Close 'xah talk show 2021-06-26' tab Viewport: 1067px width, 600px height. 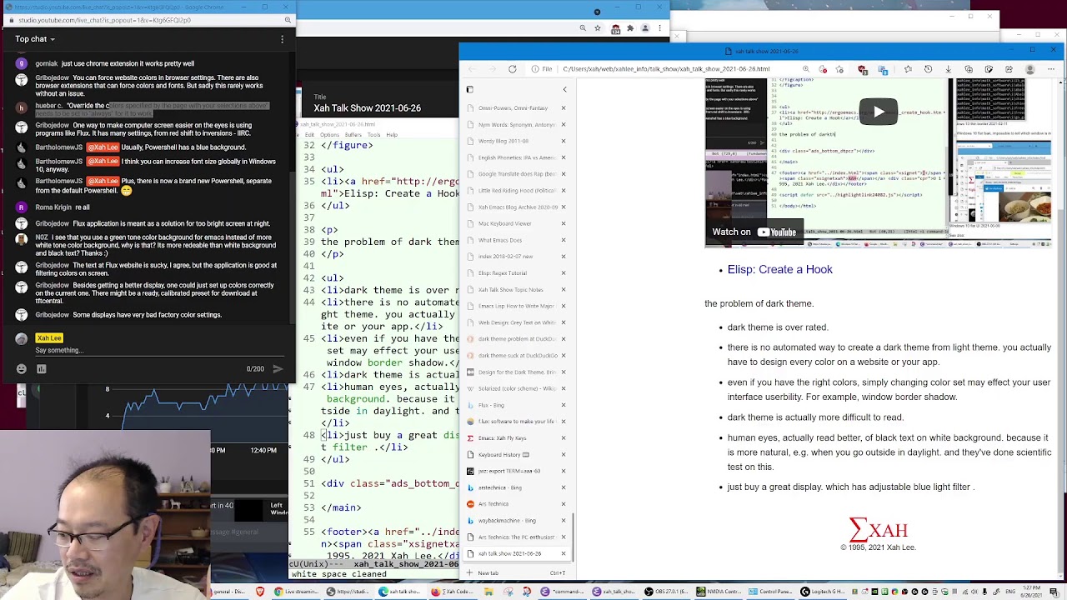tap(563, 553)
